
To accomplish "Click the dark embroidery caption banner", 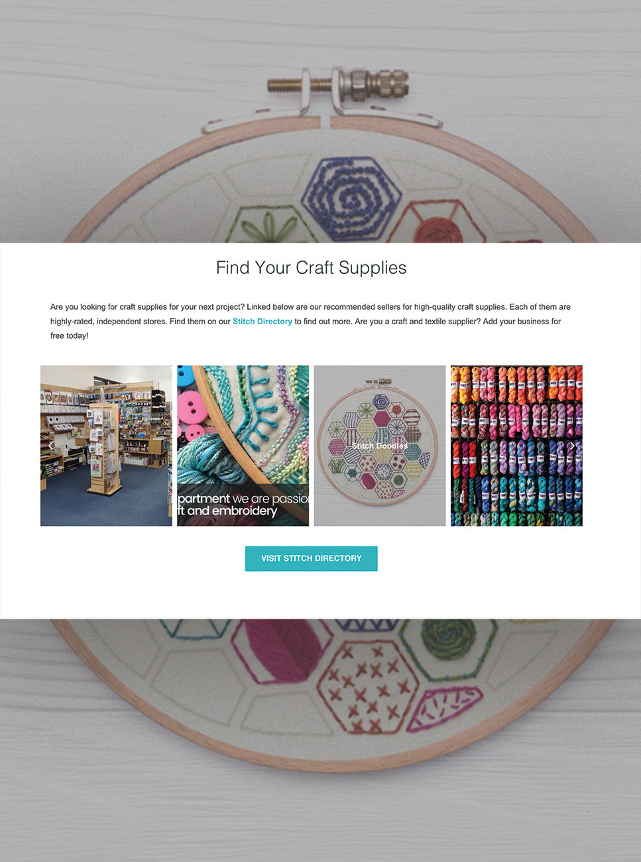I will [243, 505].
